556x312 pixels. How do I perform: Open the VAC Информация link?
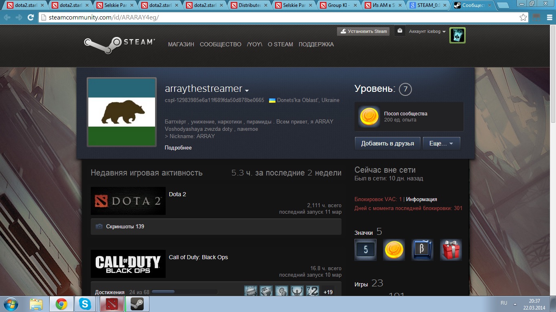pos(422,199)
